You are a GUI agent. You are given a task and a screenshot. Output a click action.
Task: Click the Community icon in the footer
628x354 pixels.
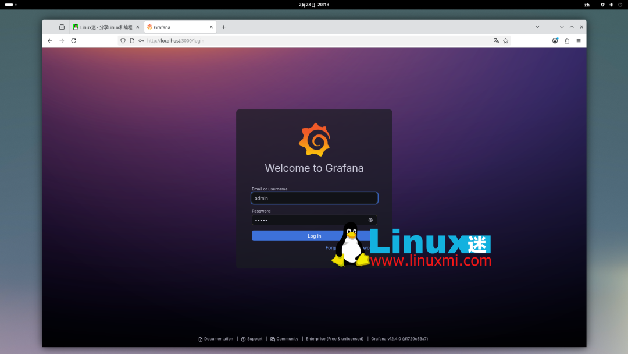273,339
